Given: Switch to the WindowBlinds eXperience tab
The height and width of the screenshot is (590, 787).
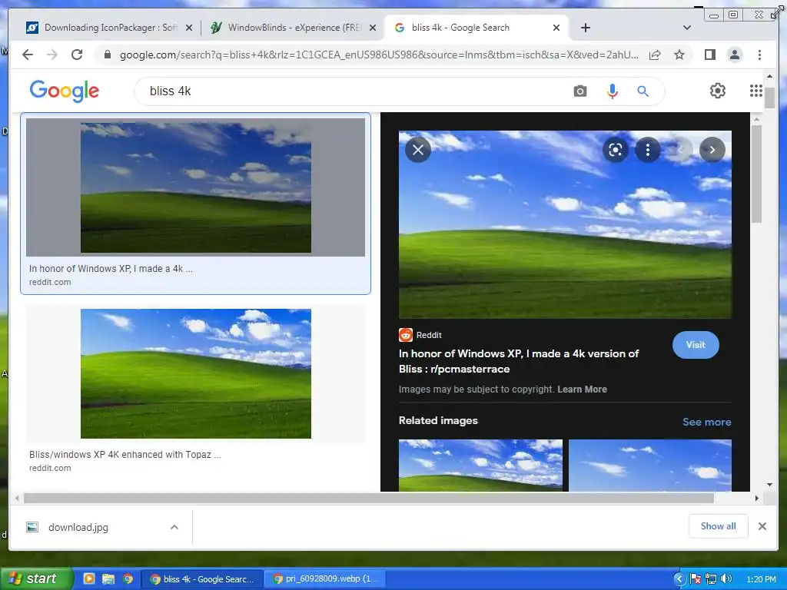Looking at the screenshot, I should tap(294, 28).
